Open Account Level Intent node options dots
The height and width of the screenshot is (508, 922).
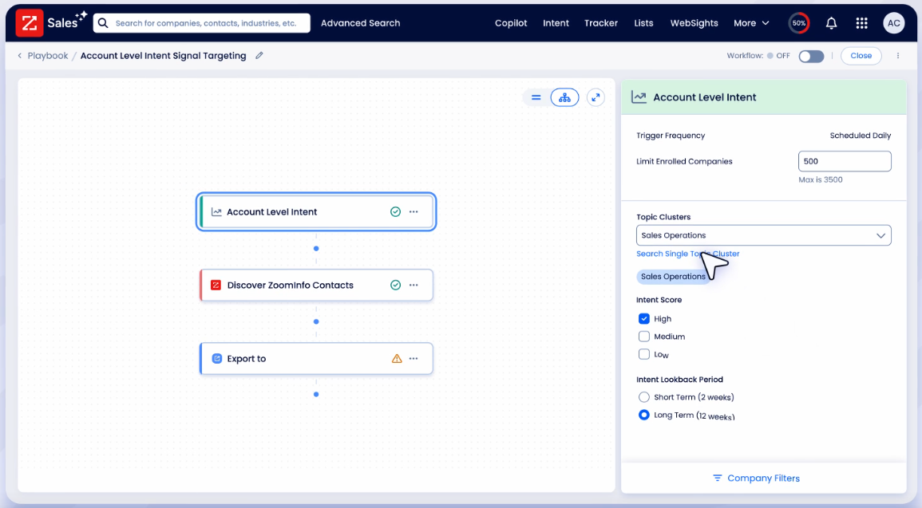(x=414, y=212)
